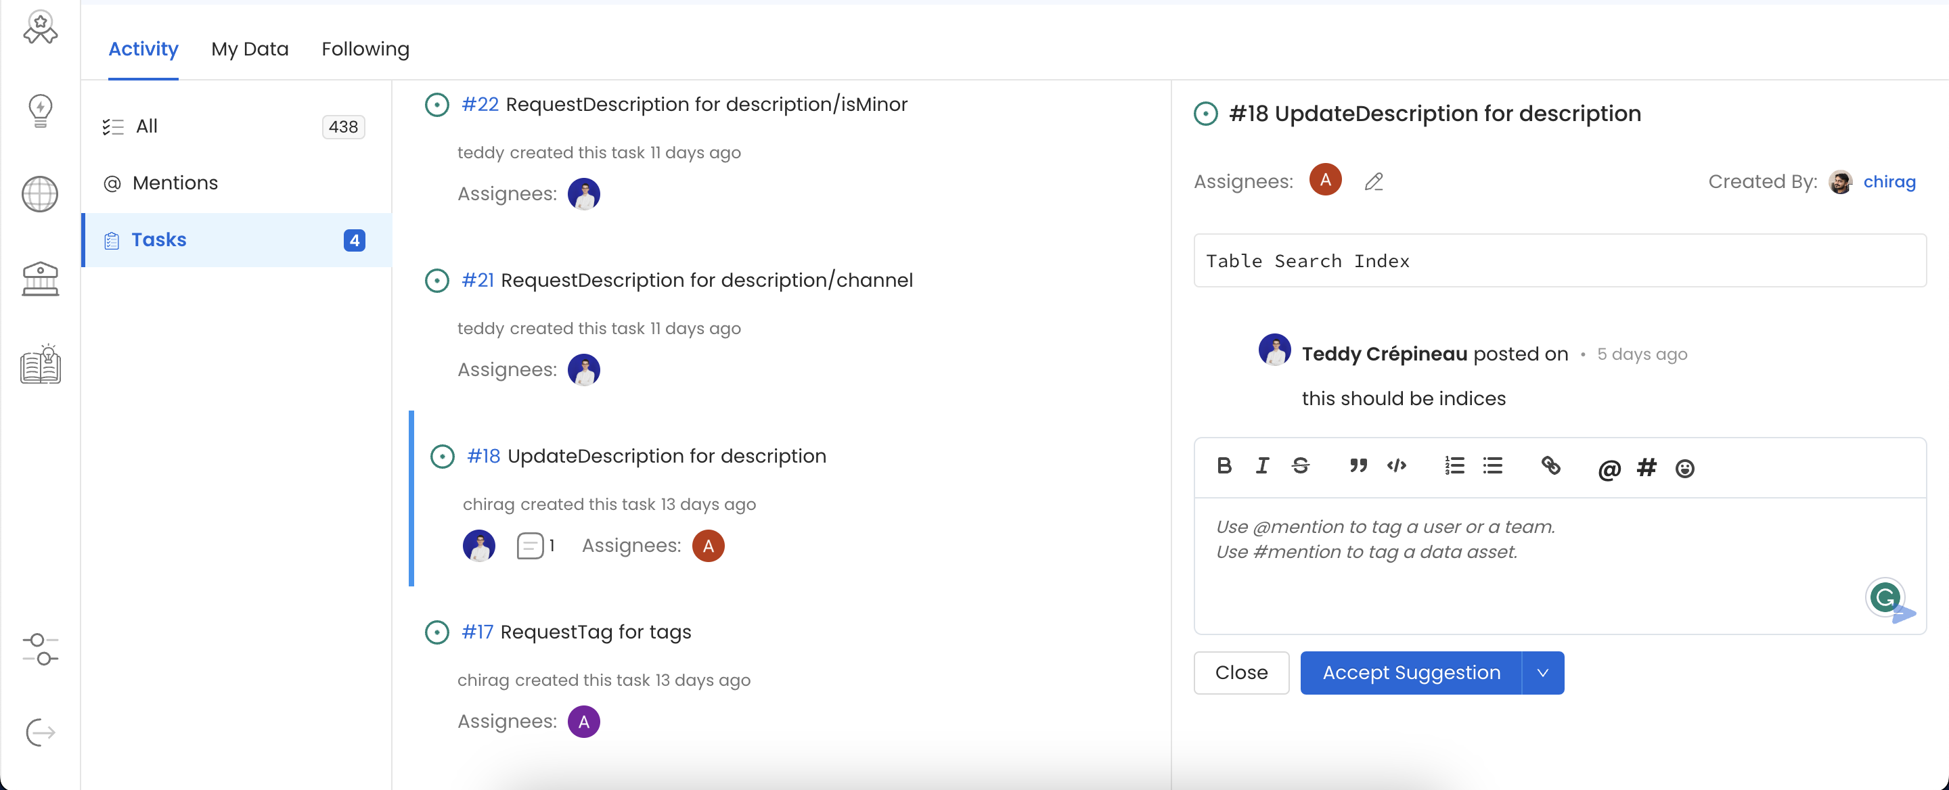Click the logout icon in sidebar
The width and height of the screenshot is (1949, 790).
[40, 732]
